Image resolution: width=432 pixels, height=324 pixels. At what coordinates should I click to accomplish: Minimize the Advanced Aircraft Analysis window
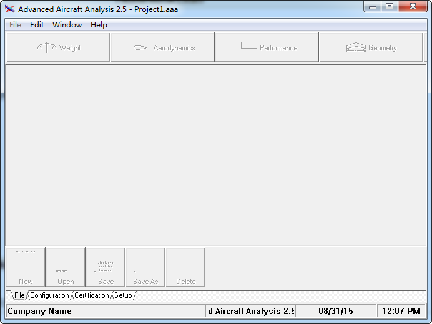[x=373, y=7]
